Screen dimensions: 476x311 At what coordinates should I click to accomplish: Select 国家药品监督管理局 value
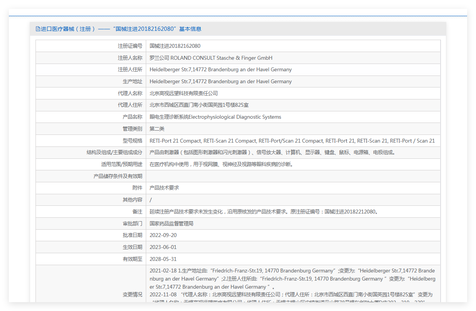click(172, 224)
